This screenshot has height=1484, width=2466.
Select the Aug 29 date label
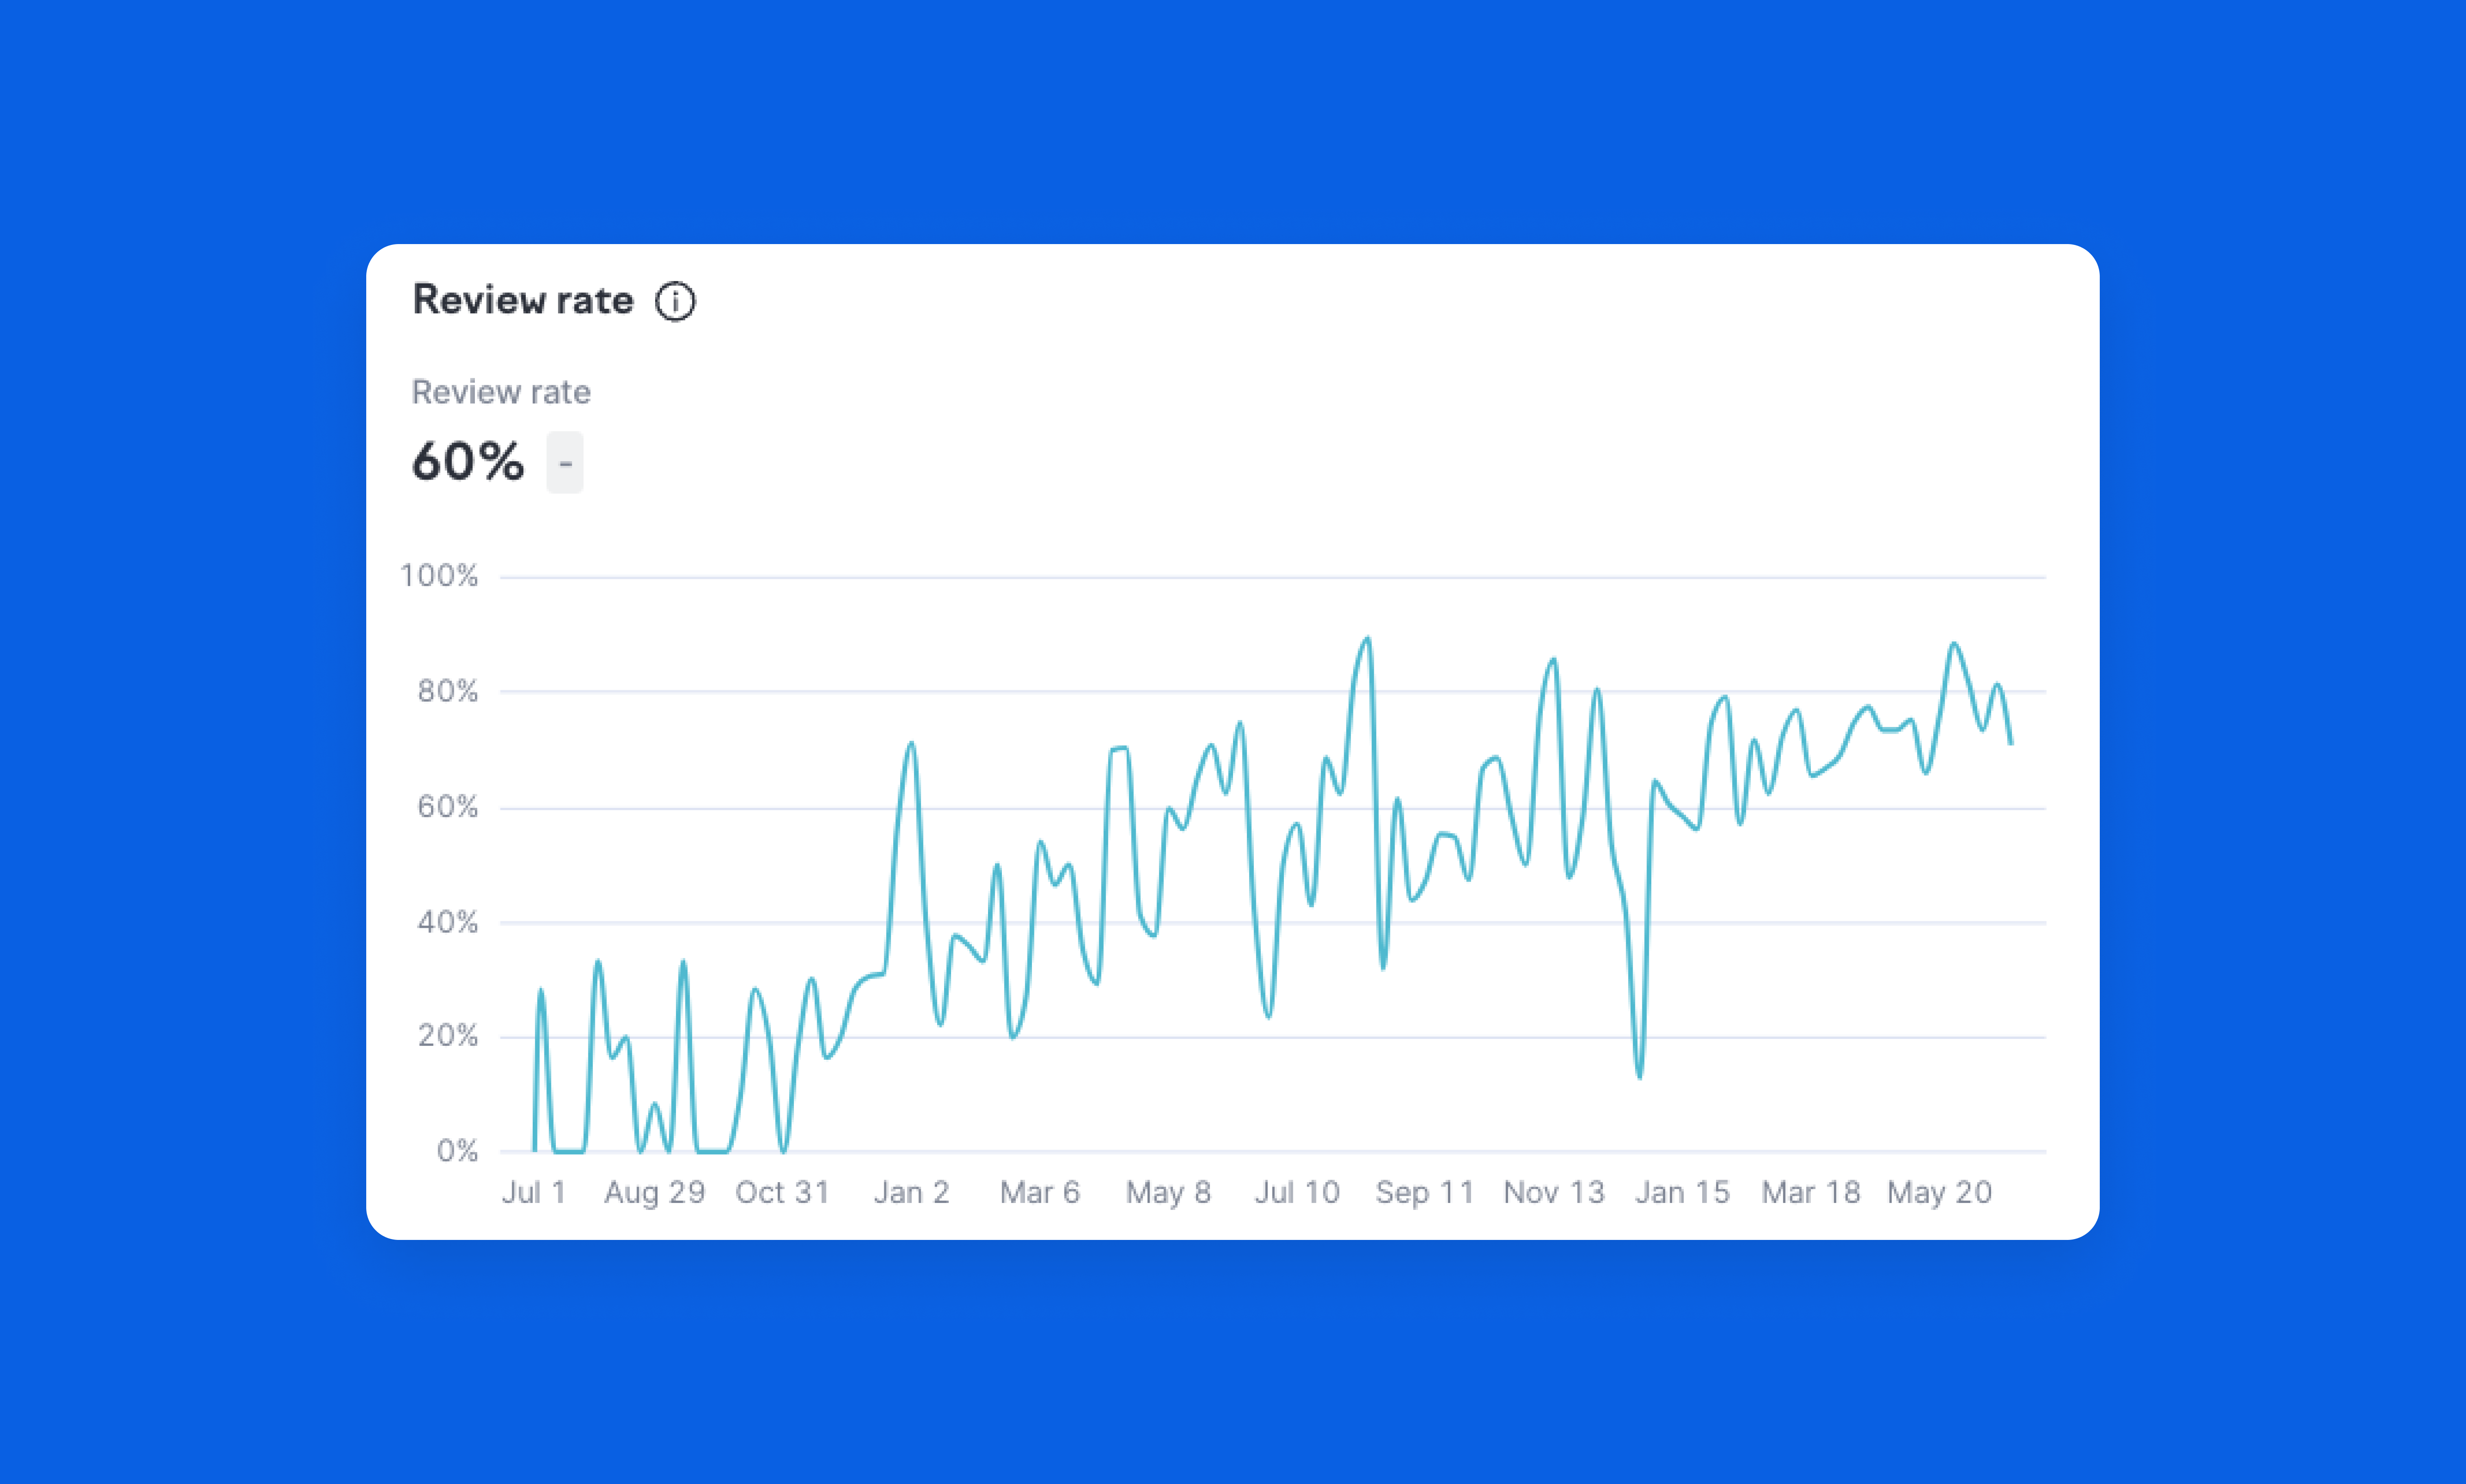pyautogui.click(x=655, y=1192)
